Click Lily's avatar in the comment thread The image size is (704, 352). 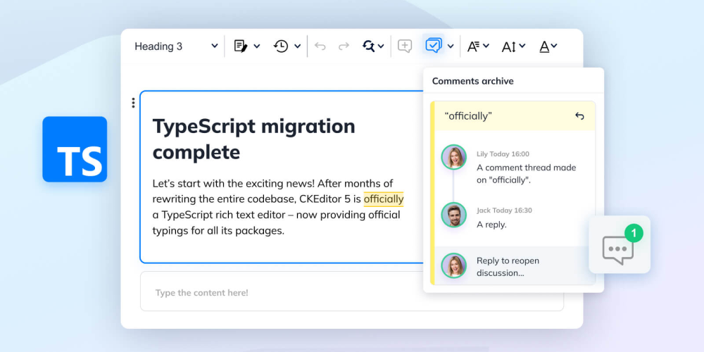[453, 157]
